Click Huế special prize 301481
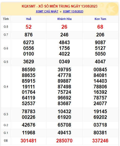This screenshot has width=120, height=146. [29, 141]
